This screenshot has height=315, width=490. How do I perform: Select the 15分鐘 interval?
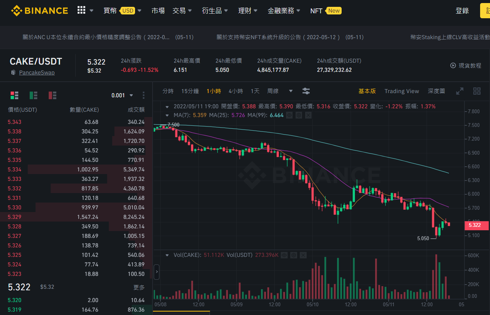(190, 91)
